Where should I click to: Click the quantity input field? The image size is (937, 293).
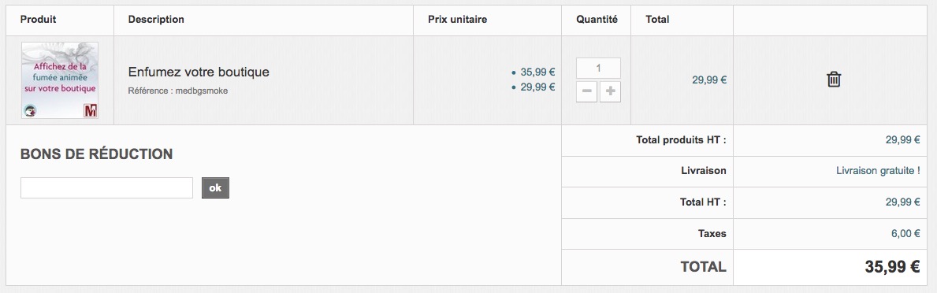[598, 68]
